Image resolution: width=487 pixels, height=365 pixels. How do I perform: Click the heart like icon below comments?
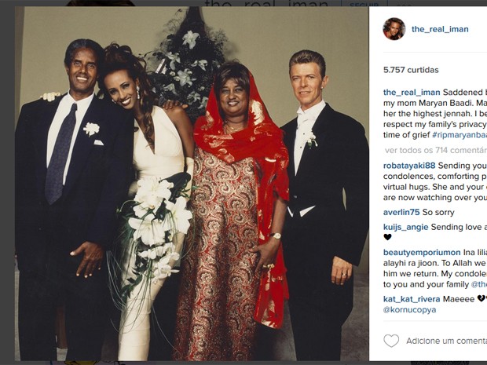pos(391,341)
